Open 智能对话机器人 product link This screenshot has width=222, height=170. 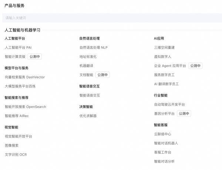click(166, 143)
